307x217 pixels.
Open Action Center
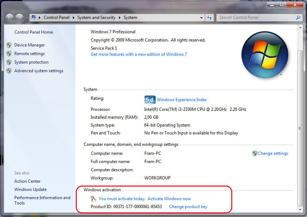coord(28,181)
